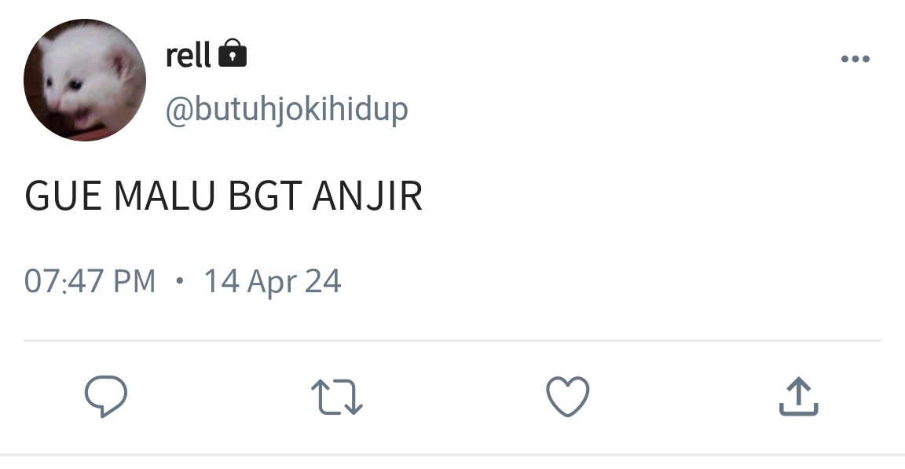Click the word ANJIR in the tweet
905x469 pixels.
[368, 196]
